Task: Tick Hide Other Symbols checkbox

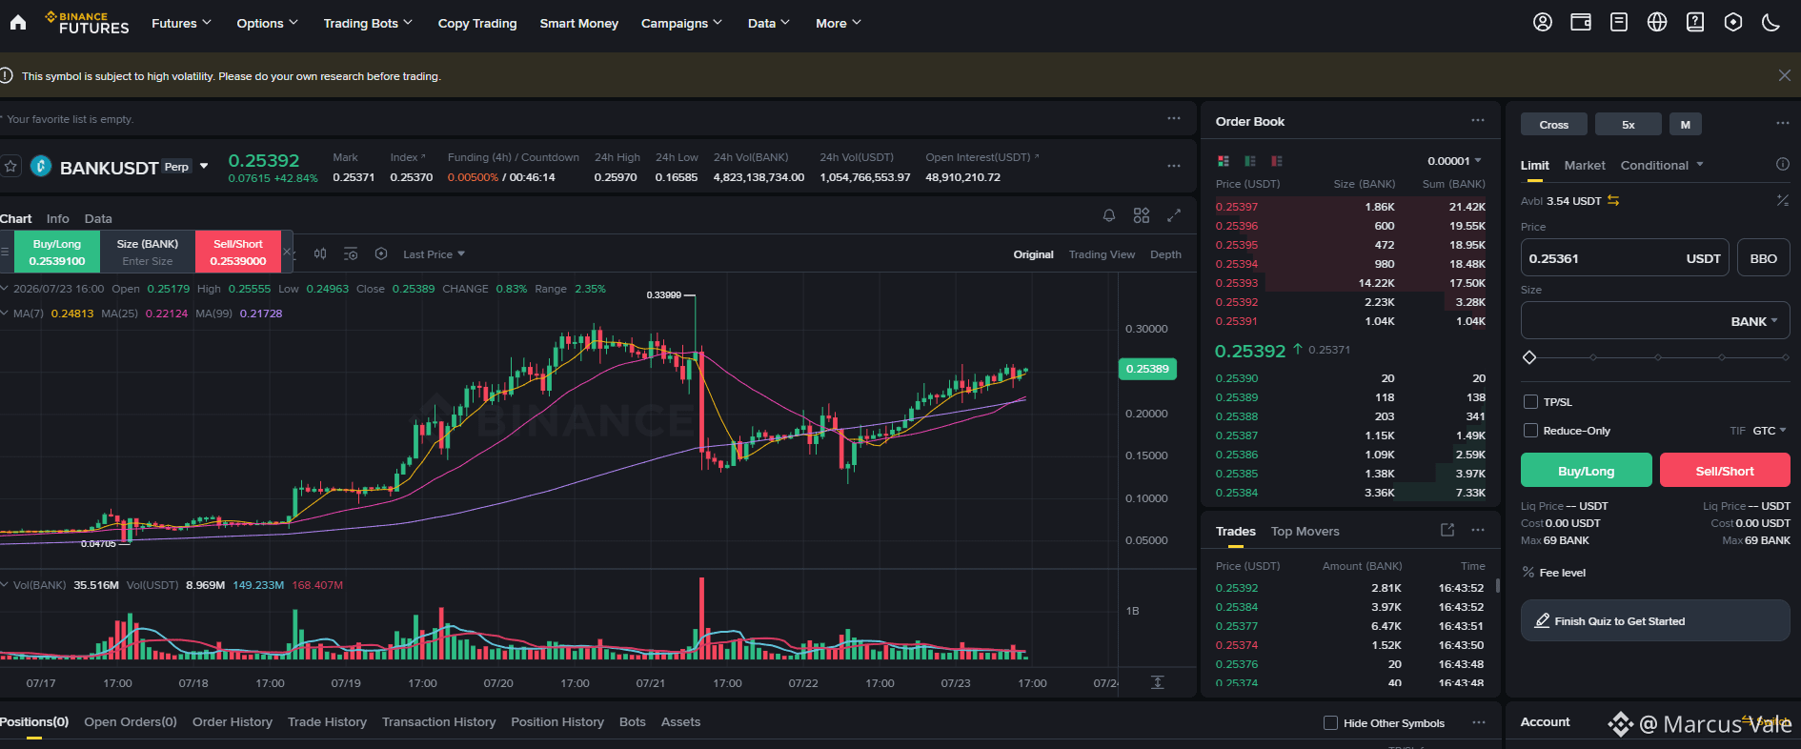Action: [x=1330, y=723]
